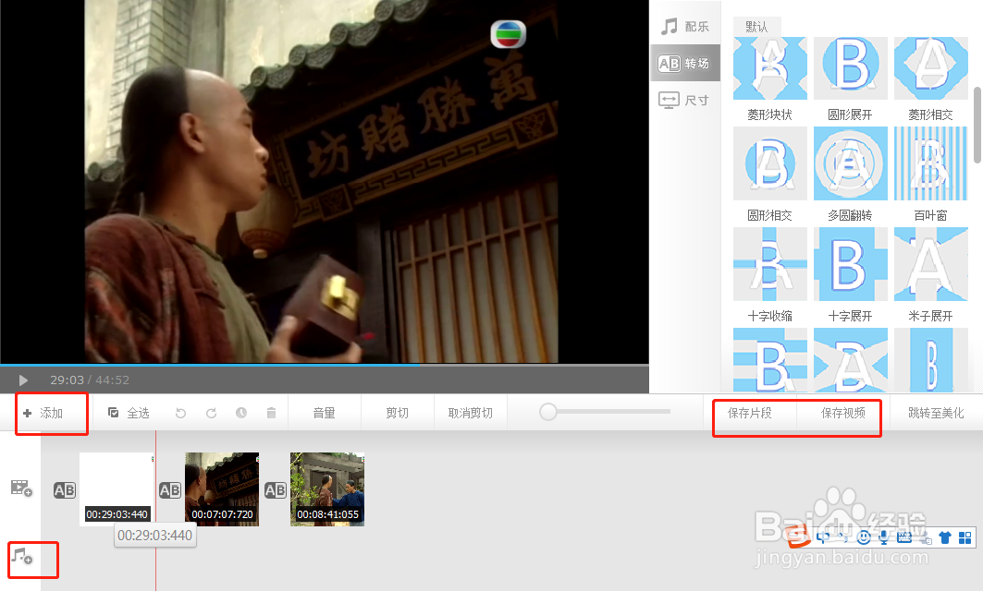Click AB transition icon before second clip

pyautogui.click(x=170, y=490)
